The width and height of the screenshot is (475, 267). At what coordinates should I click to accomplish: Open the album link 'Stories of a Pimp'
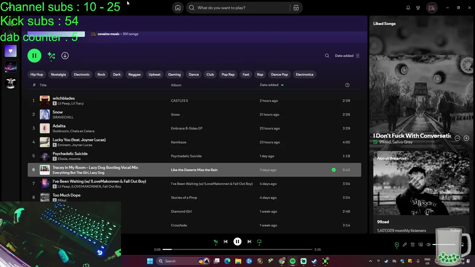[x=184, y=198]
